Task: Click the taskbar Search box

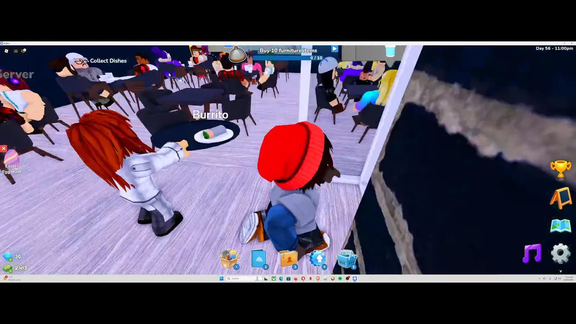Action: click(x=244, y=279)
